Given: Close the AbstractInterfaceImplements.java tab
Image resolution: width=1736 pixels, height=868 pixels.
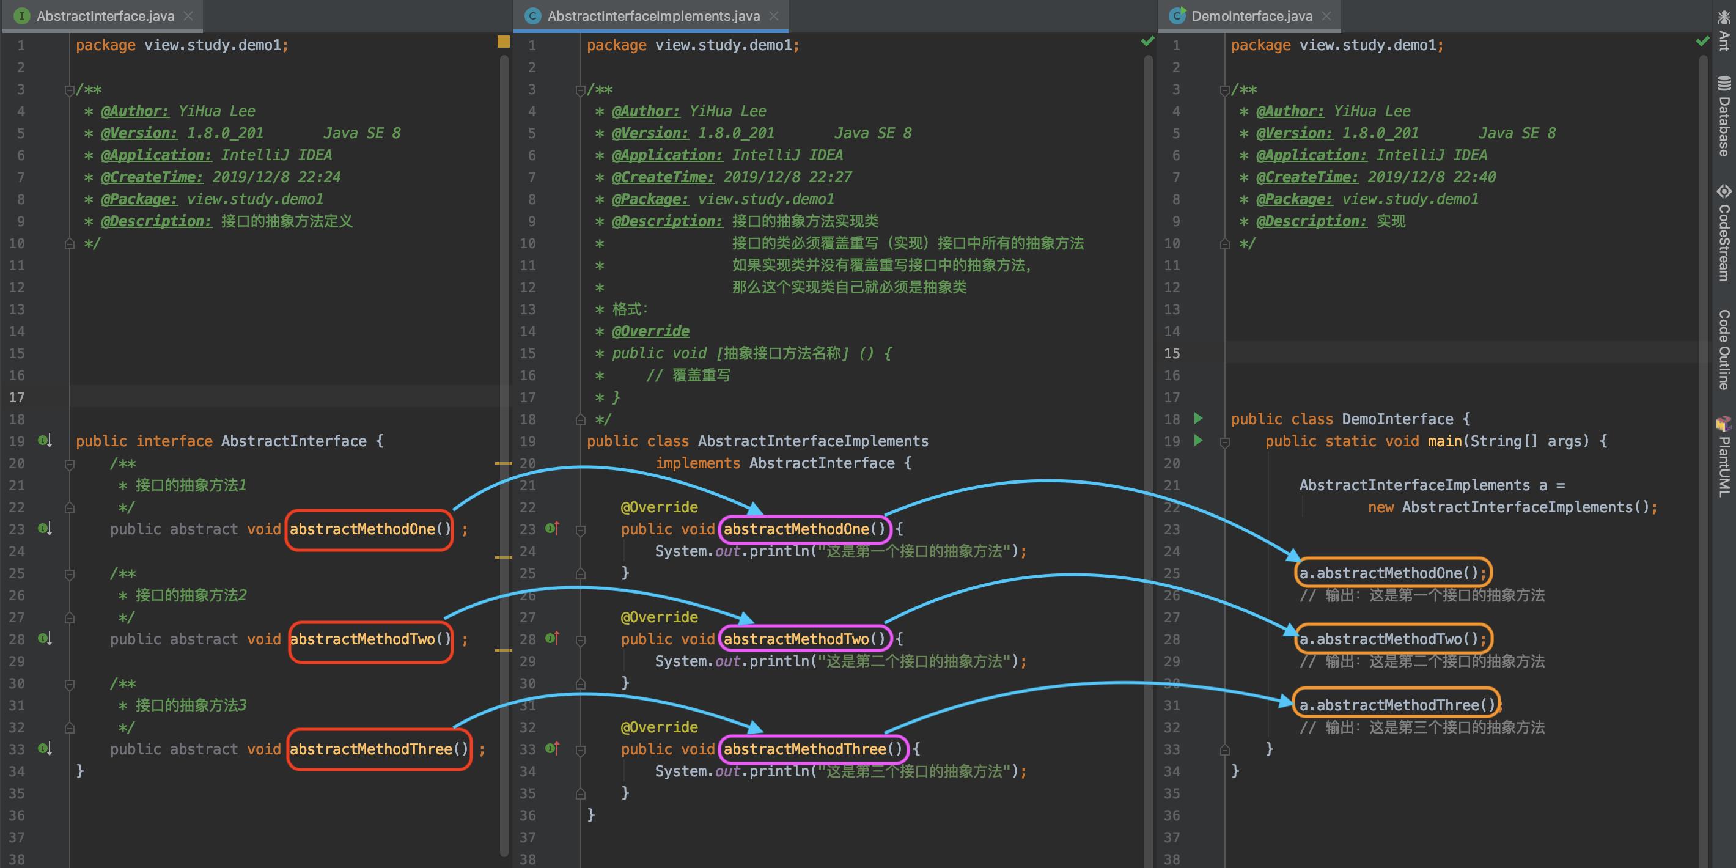Looking at the screenshot, I should (x=774, y=16).
